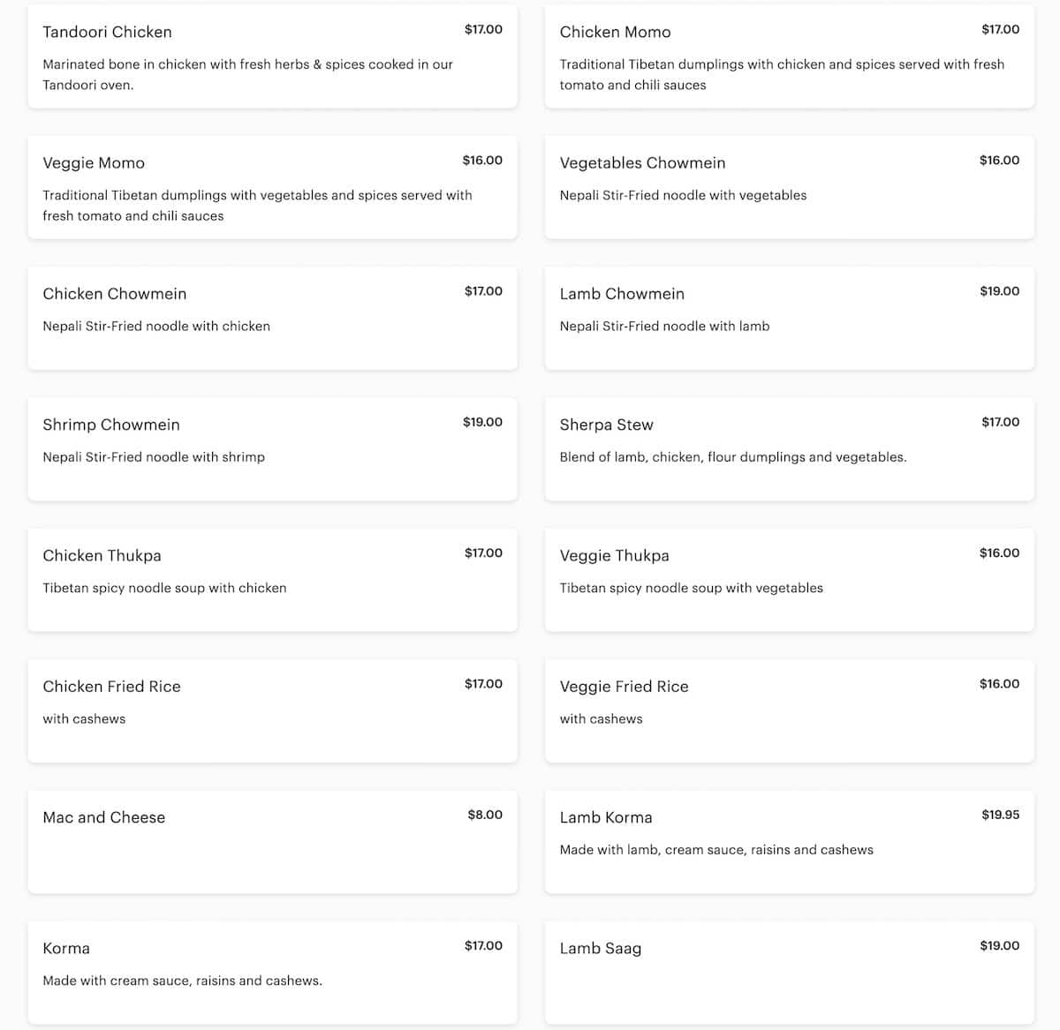The width and height of the screenshot is (1060, 1030).
Task: Open the Chicken Fried Rice item
Action: (x=111, y=687)
